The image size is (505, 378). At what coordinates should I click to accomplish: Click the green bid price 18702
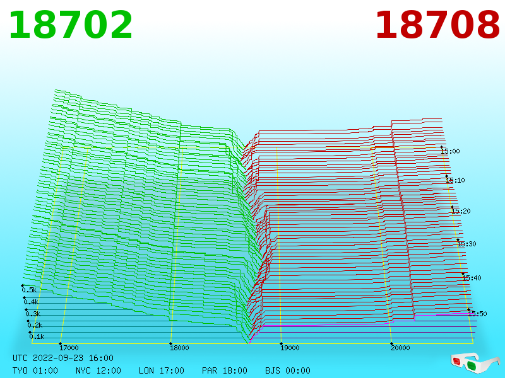(x=71, y=25)
